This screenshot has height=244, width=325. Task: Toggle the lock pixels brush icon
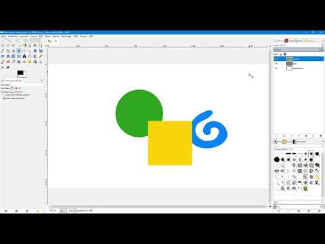point(281,54)
